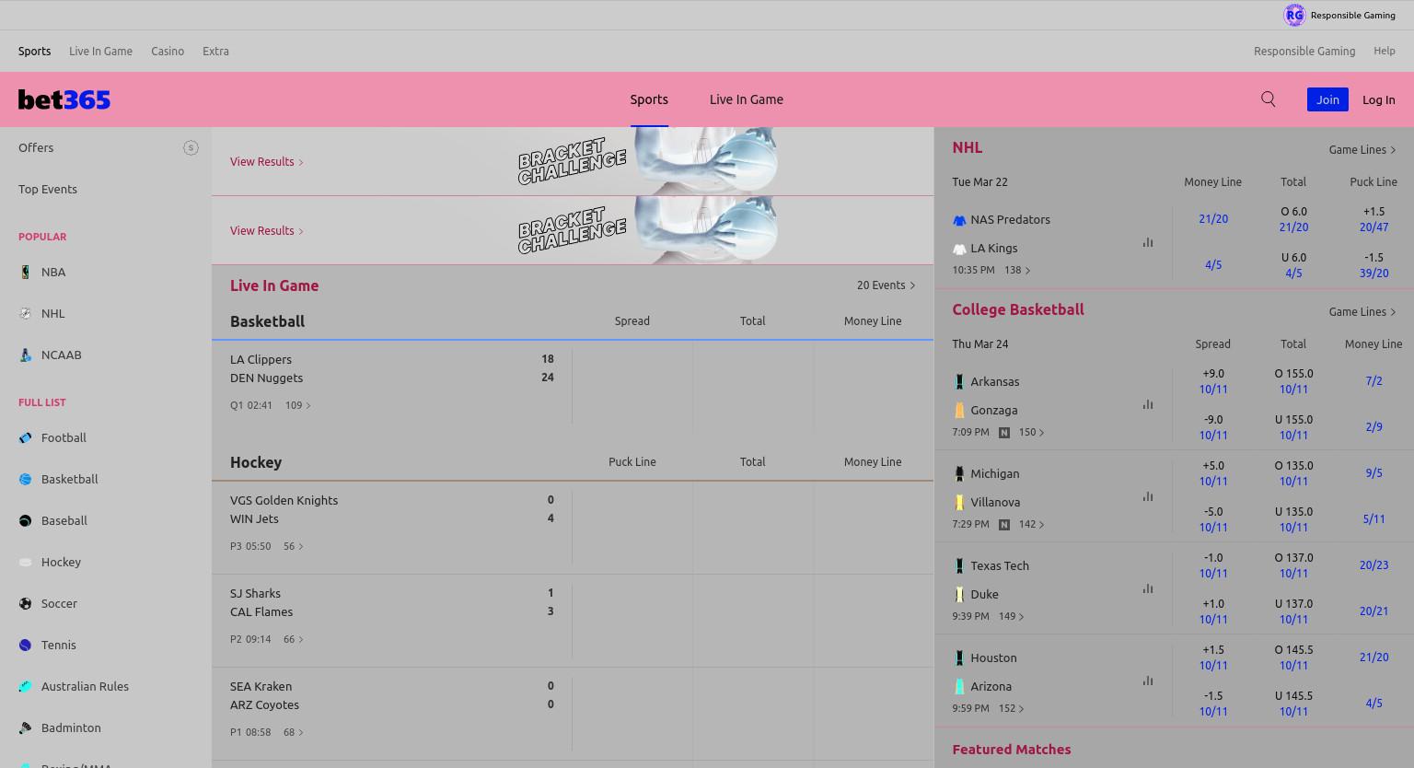Expand College Basketball Game Lines

coord(1362,311)
